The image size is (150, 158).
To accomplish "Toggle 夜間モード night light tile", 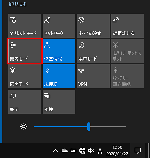I will [x=25, y=76].
